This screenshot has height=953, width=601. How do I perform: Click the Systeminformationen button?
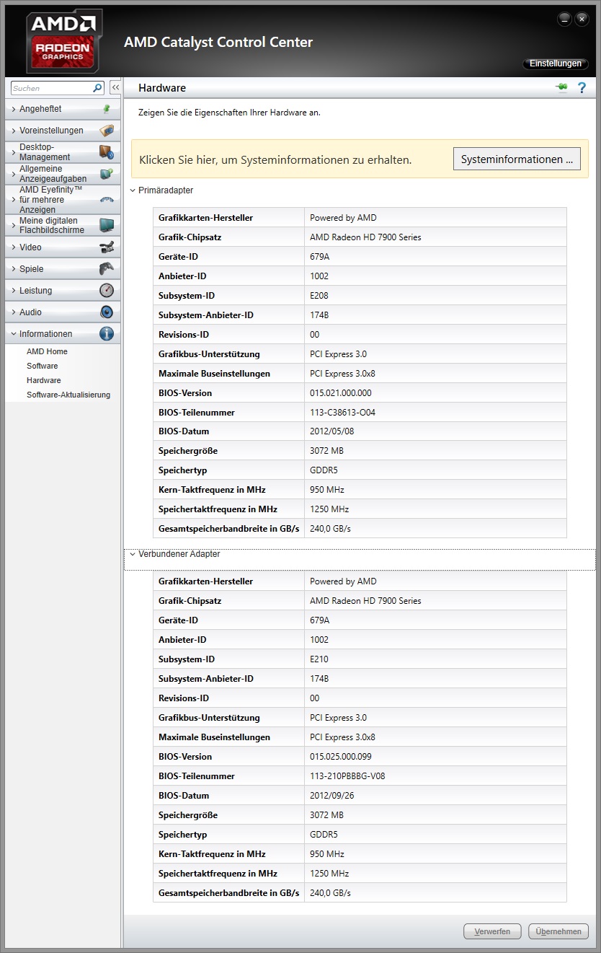click(517, 159)
